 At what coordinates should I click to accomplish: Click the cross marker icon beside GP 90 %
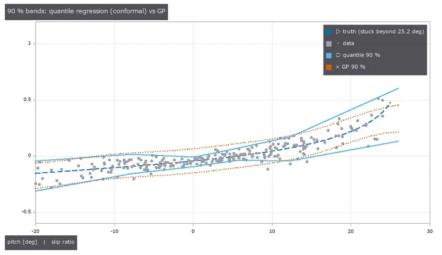coord(338,67)
